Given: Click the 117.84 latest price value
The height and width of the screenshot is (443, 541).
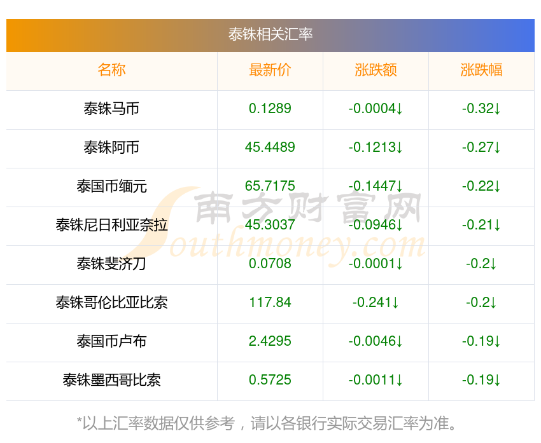Looking at the screenshot, I should [x=270, y=303].
